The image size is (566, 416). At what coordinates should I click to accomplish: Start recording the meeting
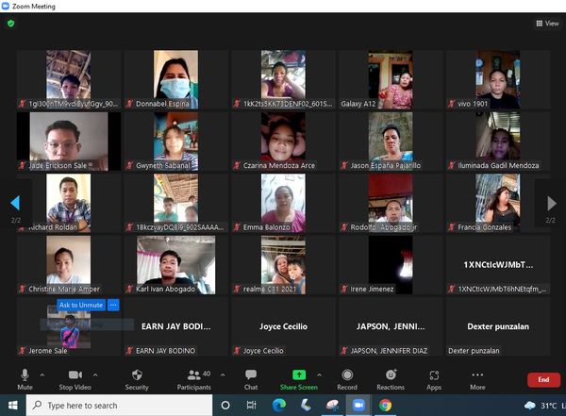(x=347, y=378)
